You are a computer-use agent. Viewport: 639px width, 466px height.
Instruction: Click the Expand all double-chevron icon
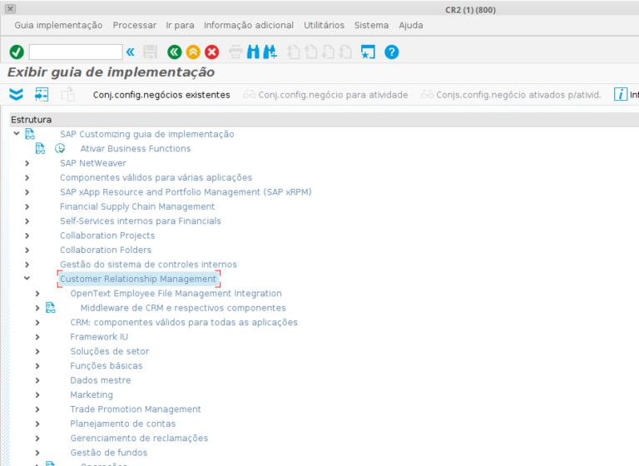click(17, 94)
